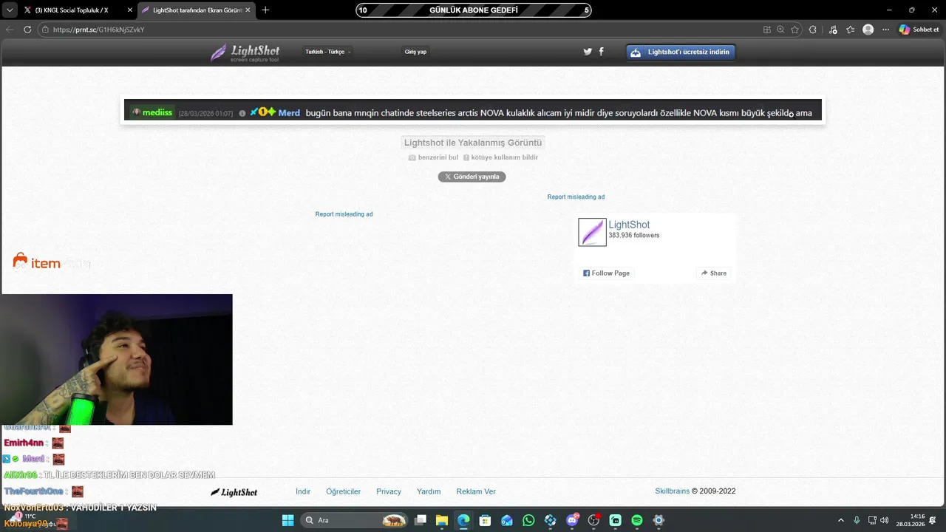Open the tab actions chevron at far left
Screen dimensions: 946x532
pyautogui.click(x=10, y=10)
